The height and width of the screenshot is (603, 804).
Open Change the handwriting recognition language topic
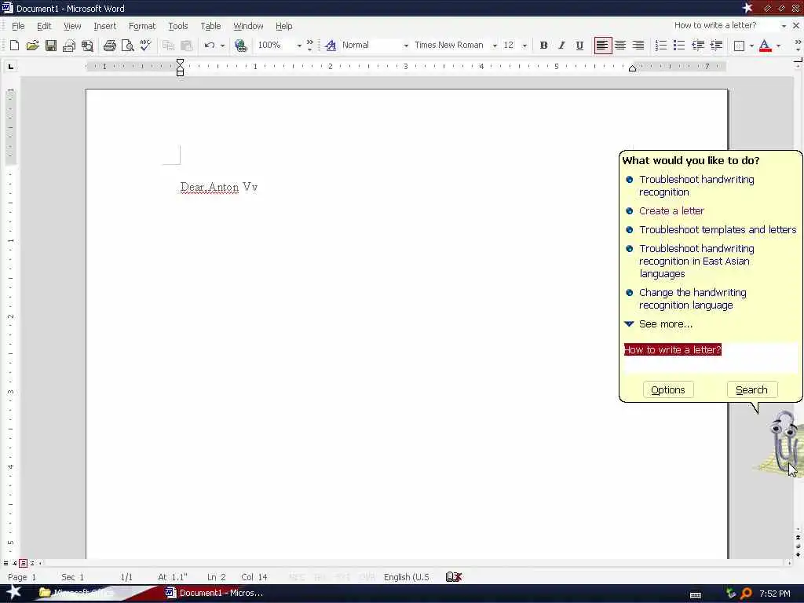[693, 299]
